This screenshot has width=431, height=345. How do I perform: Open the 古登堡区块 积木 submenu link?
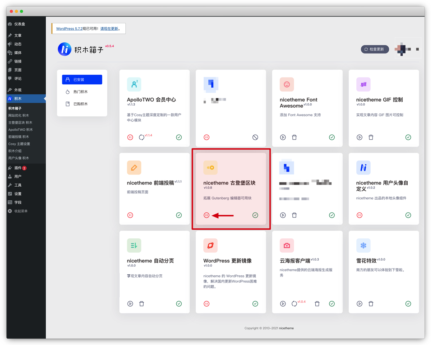pyautogui.click(x=20, y=123)
